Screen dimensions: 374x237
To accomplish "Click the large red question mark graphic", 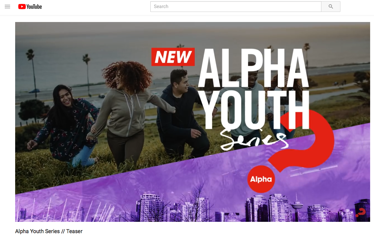I will [x=303, y=139].
